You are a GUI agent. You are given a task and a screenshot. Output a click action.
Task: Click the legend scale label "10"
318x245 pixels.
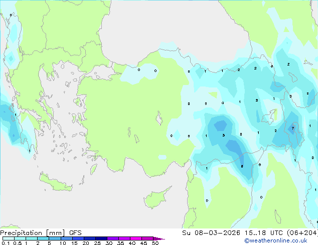63,243
